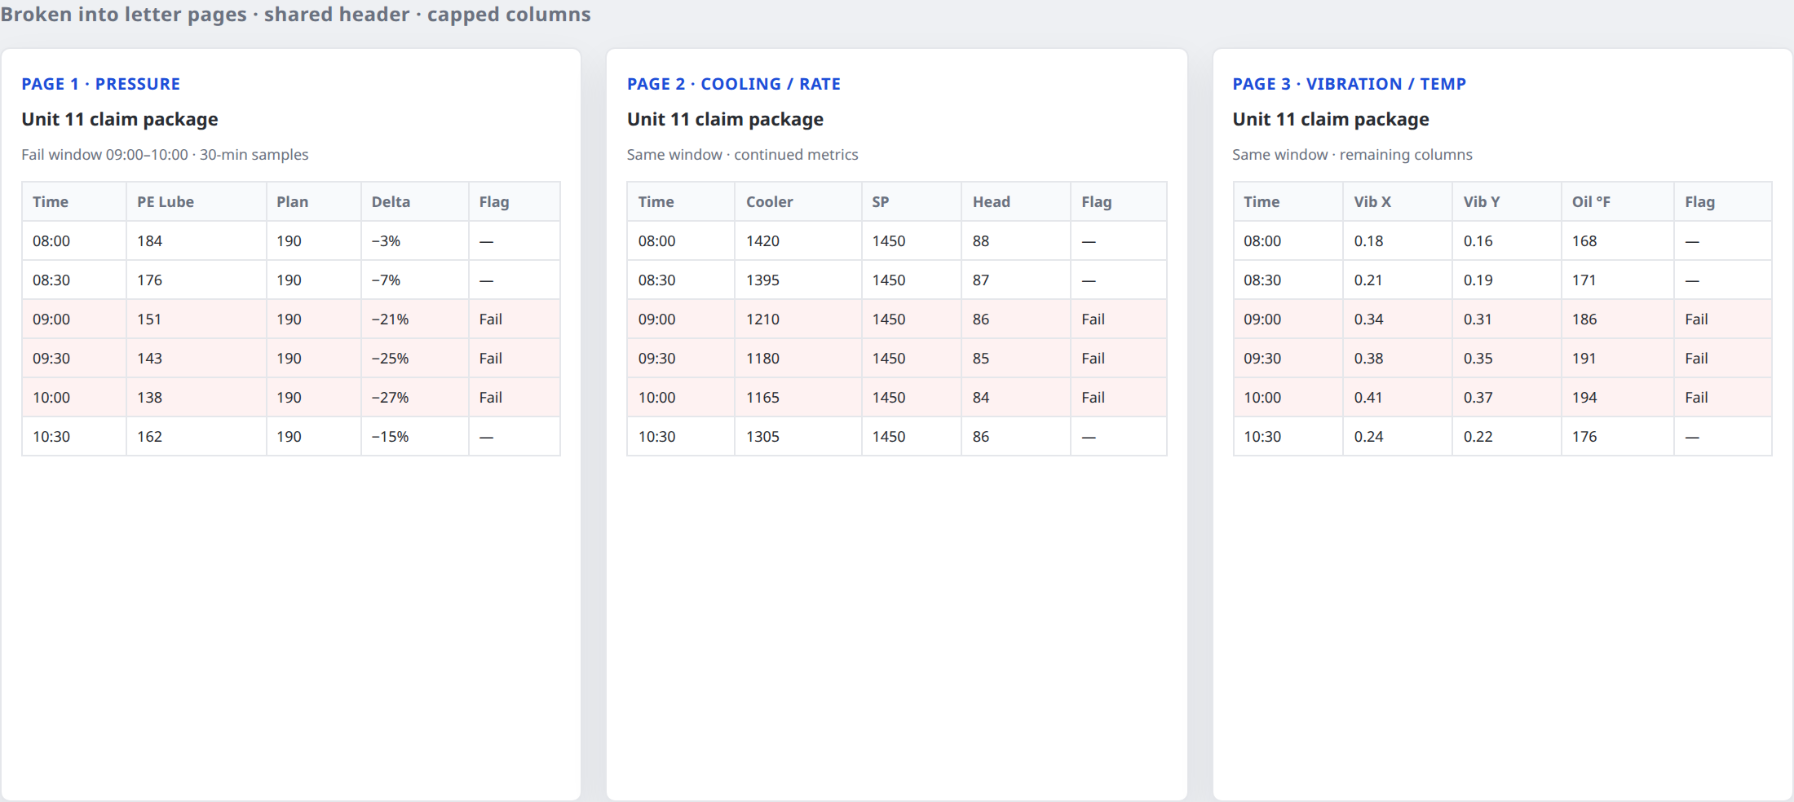This screenshot has width=1794, height=802.
Task: Click the 'Vib Y' column header
Action: [x=1507, y=202]
